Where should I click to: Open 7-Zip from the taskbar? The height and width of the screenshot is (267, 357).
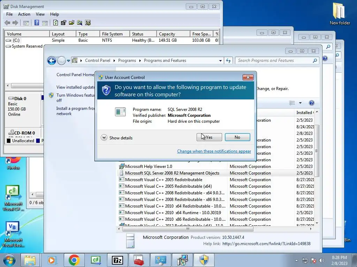117,260
